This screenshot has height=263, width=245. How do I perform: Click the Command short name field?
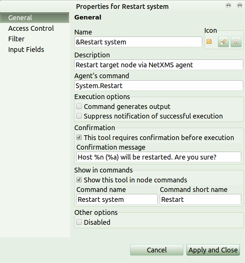coord(200,199)
